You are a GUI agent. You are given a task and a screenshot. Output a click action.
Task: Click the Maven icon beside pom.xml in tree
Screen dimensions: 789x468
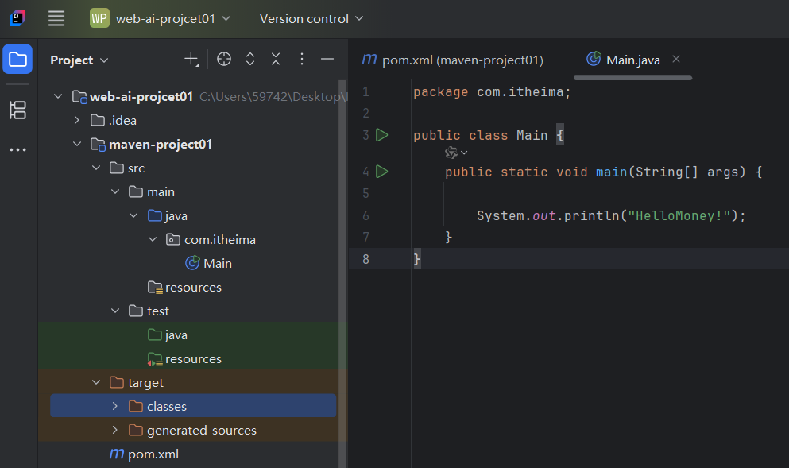117,454
